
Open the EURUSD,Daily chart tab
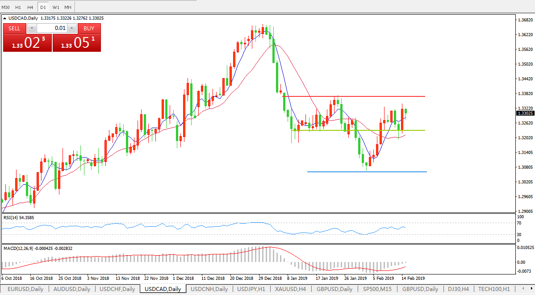[x=25, y=289]
